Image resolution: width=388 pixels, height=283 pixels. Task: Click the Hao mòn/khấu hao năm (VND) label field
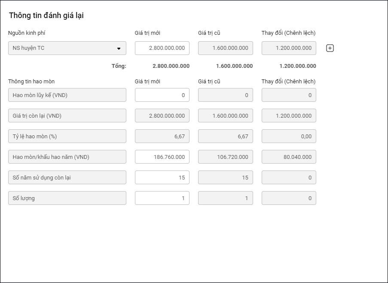67,157
